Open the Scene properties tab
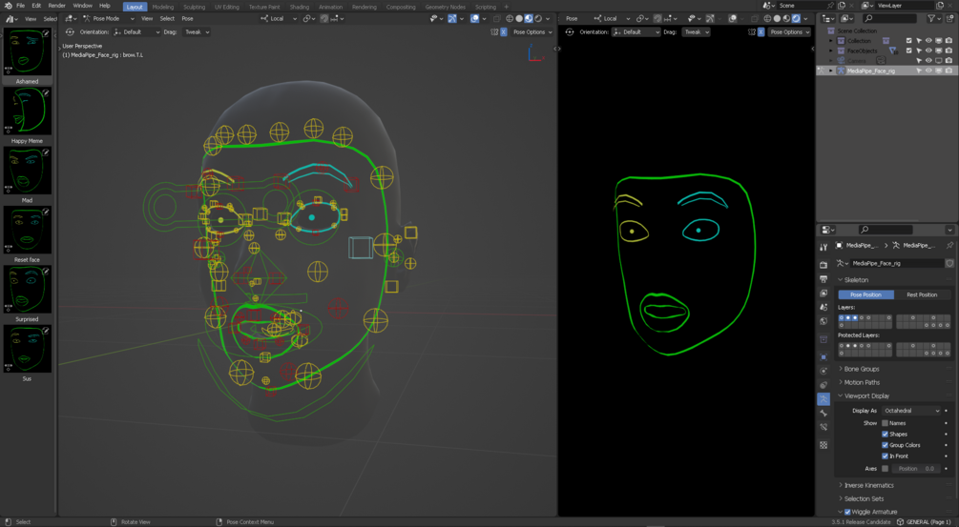Screen dimensions: 959x527 tap(823, 307)
